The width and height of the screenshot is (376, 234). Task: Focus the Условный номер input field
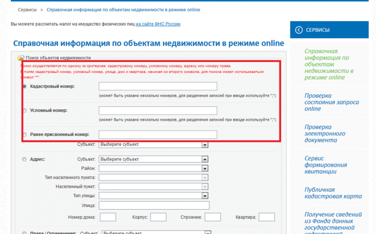pos(158,110)
